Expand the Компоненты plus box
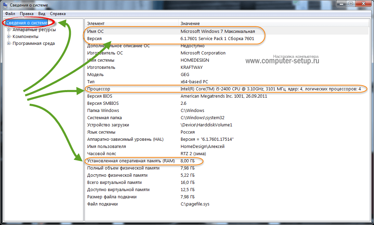The image size is (374, 225). tap(9, 37)
